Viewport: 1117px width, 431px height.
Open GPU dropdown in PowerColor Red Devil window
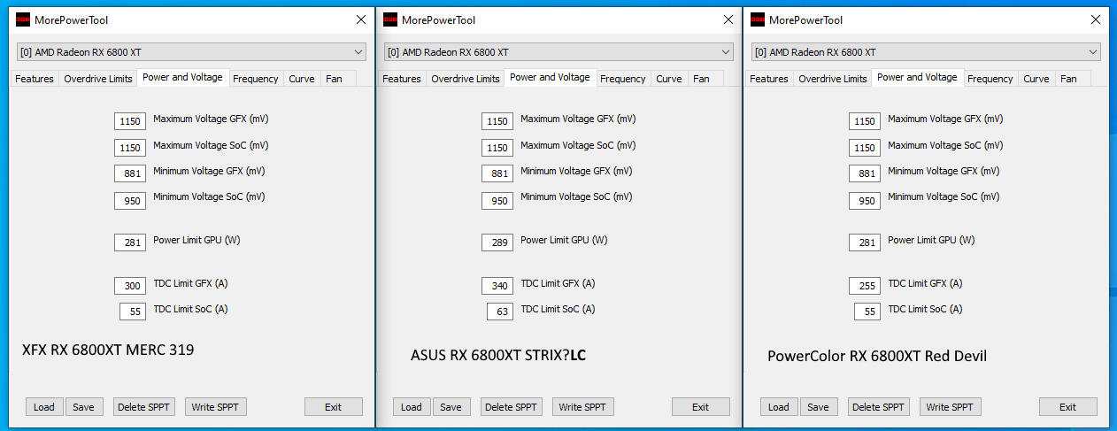[926, 52]
